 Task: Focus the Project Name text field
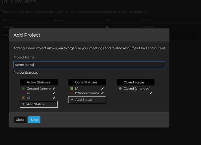(89, 65)
